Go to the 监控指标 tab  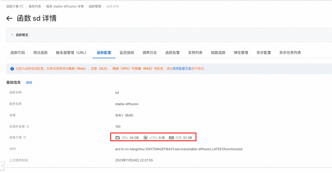coord(127,53)
